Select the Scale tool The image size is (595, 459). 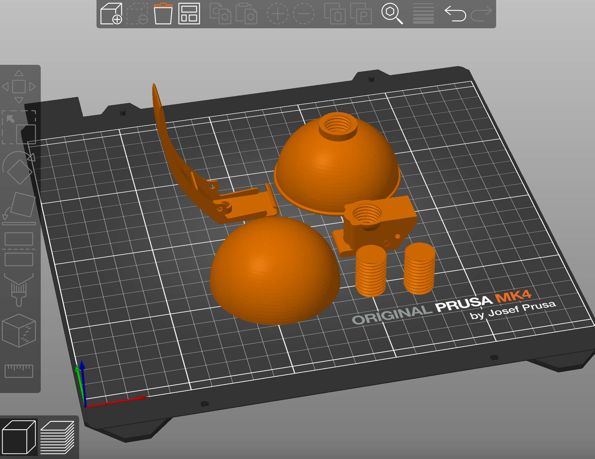(x=19, y=127)
